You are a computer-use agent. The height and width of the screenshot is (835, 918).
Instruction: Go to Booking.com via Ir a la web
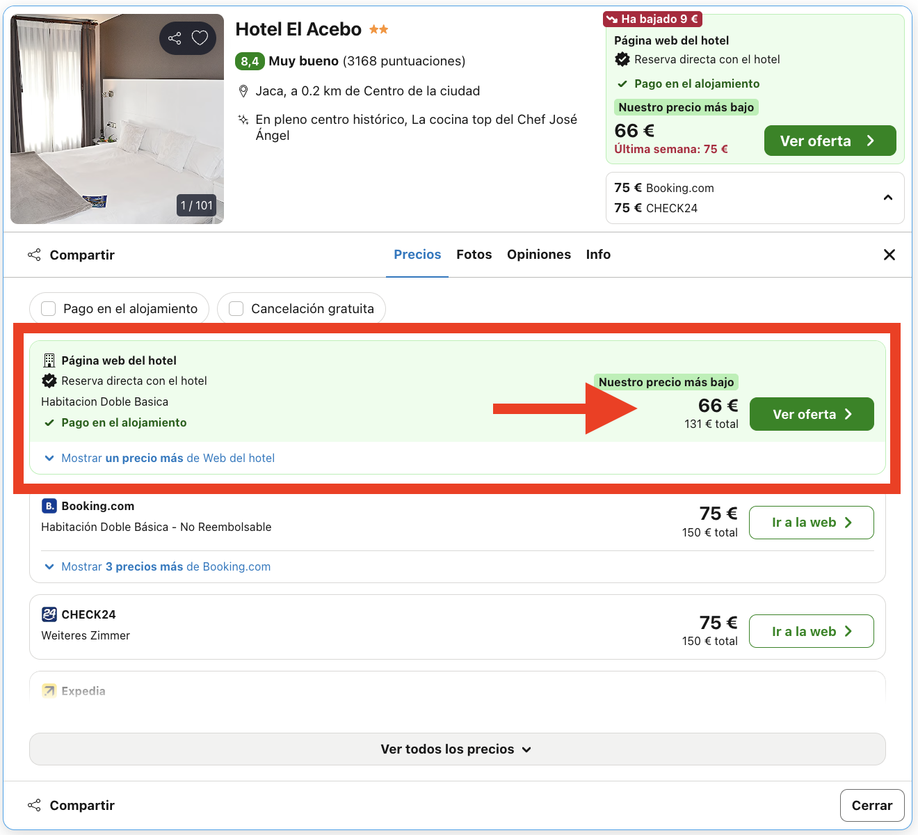point(811,523)
